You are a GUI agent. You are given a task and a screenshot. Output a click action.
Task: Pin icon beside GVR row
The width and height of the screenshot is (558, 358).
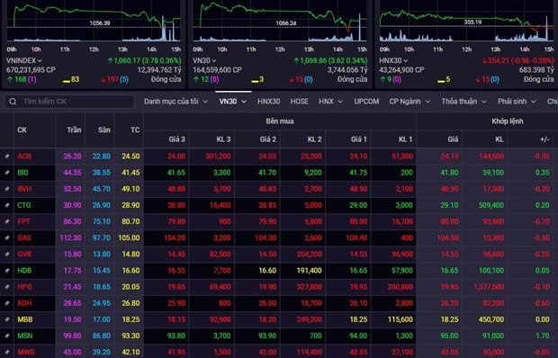pyautogui.click(x=7, y=255)
